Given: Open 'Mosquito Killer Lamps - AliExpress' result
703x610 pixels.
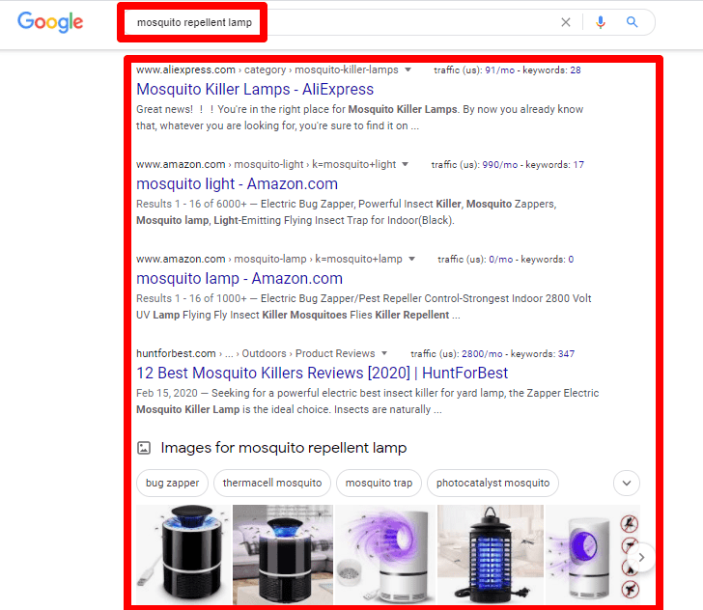Looking at the screenshot, I should point(255,90).
